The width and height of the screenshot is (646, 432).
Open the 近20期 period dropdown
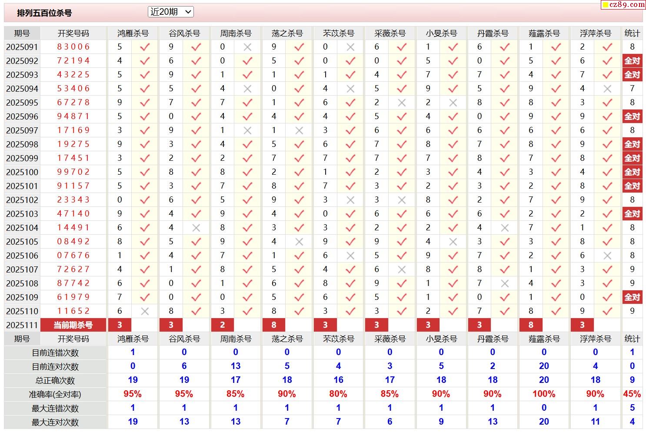[x=170, y=12]
